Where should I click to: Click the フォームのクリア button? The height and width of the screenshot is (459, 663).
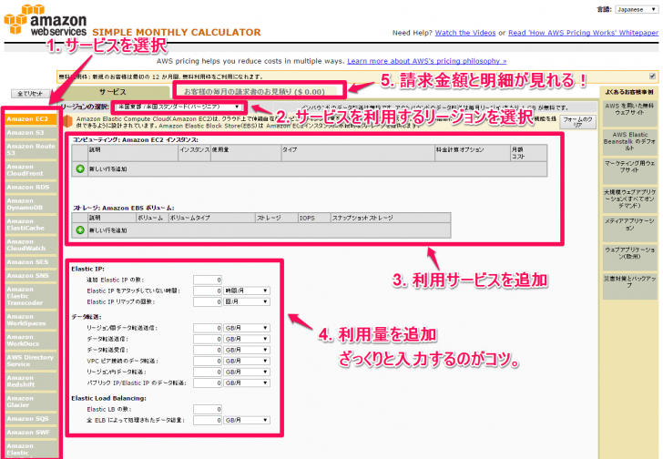click(x=578, y=122)
